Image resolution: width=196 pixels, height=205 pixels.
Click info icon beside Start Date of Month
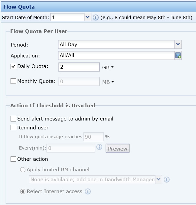[95, 17]
